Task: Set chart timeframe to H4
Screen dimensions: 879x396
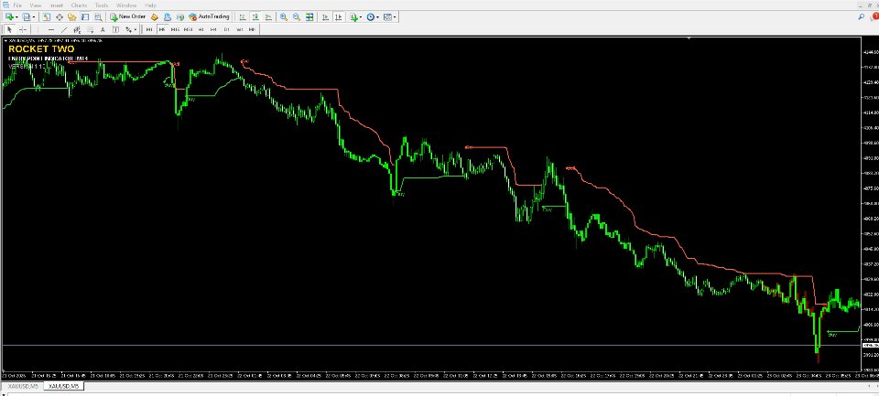Action: point(213,29)
